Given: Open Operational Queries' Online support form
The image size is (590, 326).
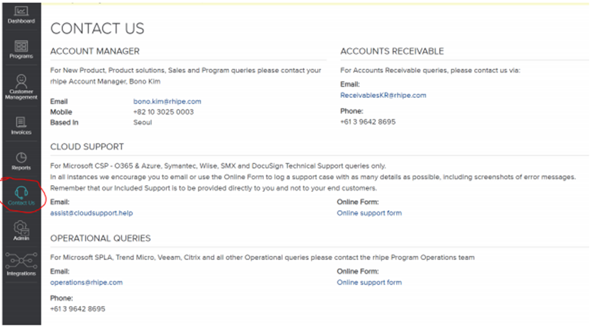Looking at the screenshot, I should pos(369,282).
